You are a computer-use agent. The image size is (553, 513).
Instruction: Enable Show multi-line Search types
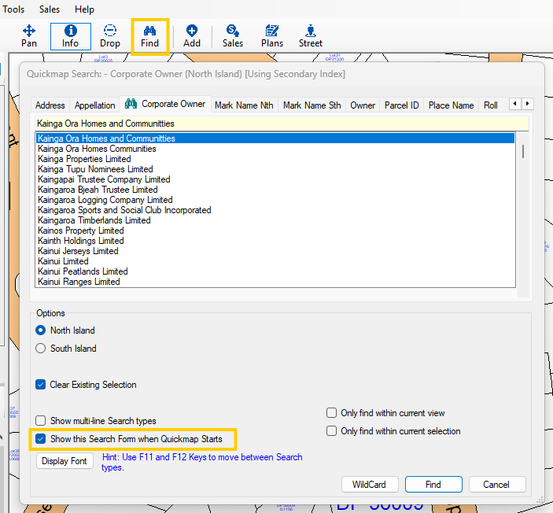click(x=41, y=421)
